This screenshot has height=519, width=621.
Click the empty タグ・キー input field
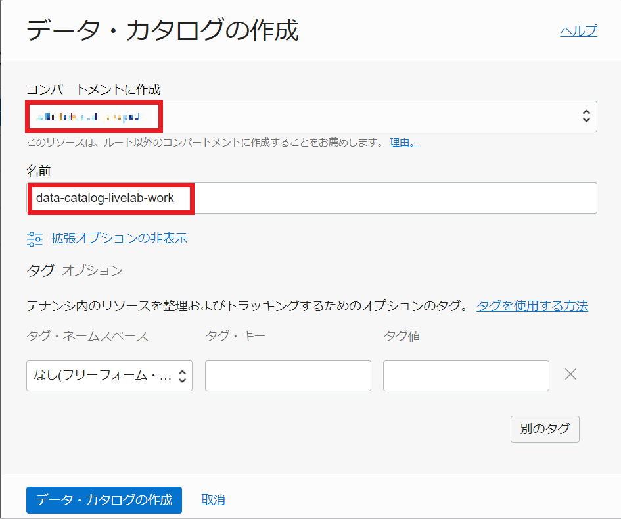[288, 376]
